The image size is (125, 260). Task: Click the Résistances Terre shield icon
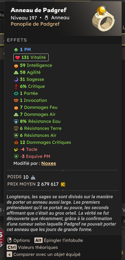pos(16,128)
